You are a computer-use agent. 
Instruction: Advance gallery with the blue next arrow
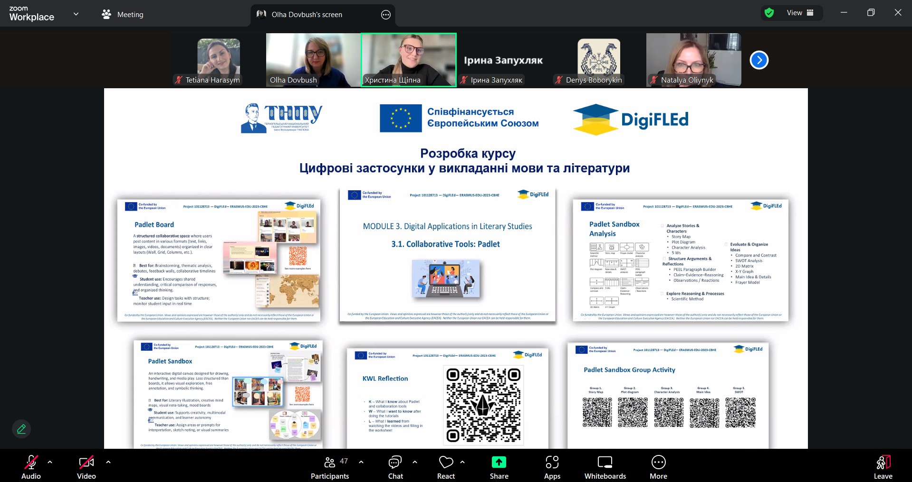(759, 60)
